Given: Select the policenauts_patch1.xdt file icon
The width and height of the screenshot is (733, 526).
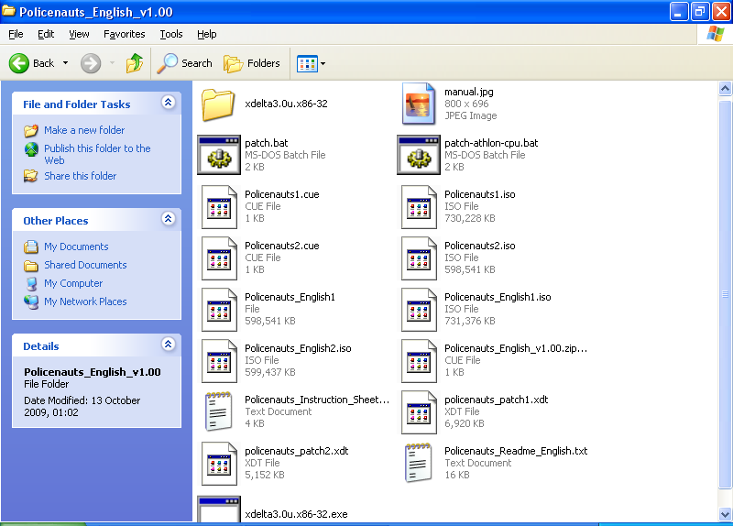Looking at the screenshot, I should [419, 412].
